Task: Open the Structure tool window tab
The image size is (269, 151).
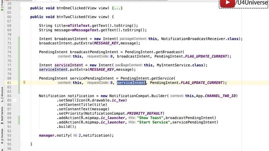Action: 2,95
